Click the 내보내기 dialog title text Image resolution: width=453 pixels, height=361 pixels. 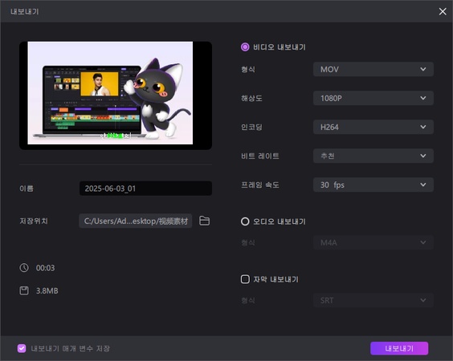25,11
